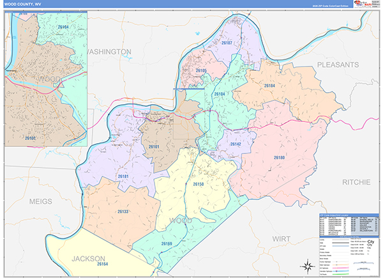Click the Meigs county label
This screenshot has height=278, width=383.
[40, 201]
